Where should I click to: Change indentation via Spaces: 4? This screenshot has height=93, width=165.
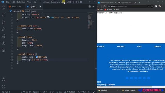click(37, 92)
